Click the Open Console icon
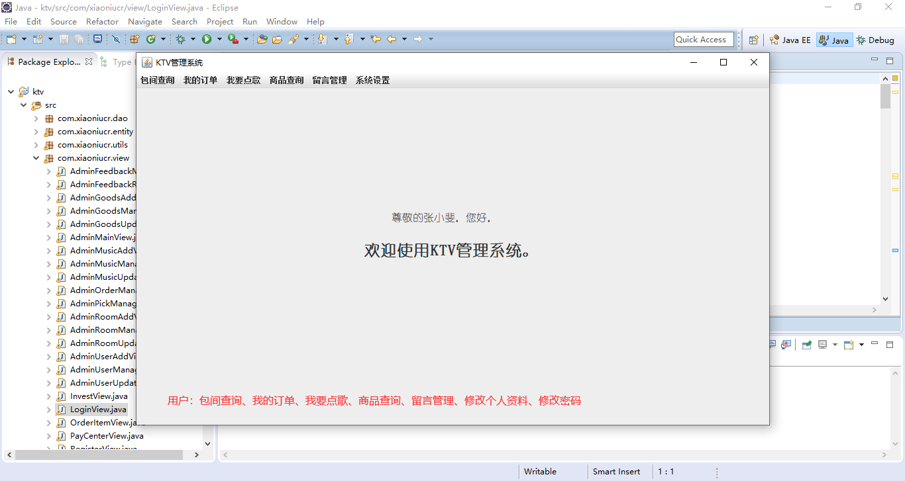905x481 pixels. pyautogui.click(x=849, y=345)
